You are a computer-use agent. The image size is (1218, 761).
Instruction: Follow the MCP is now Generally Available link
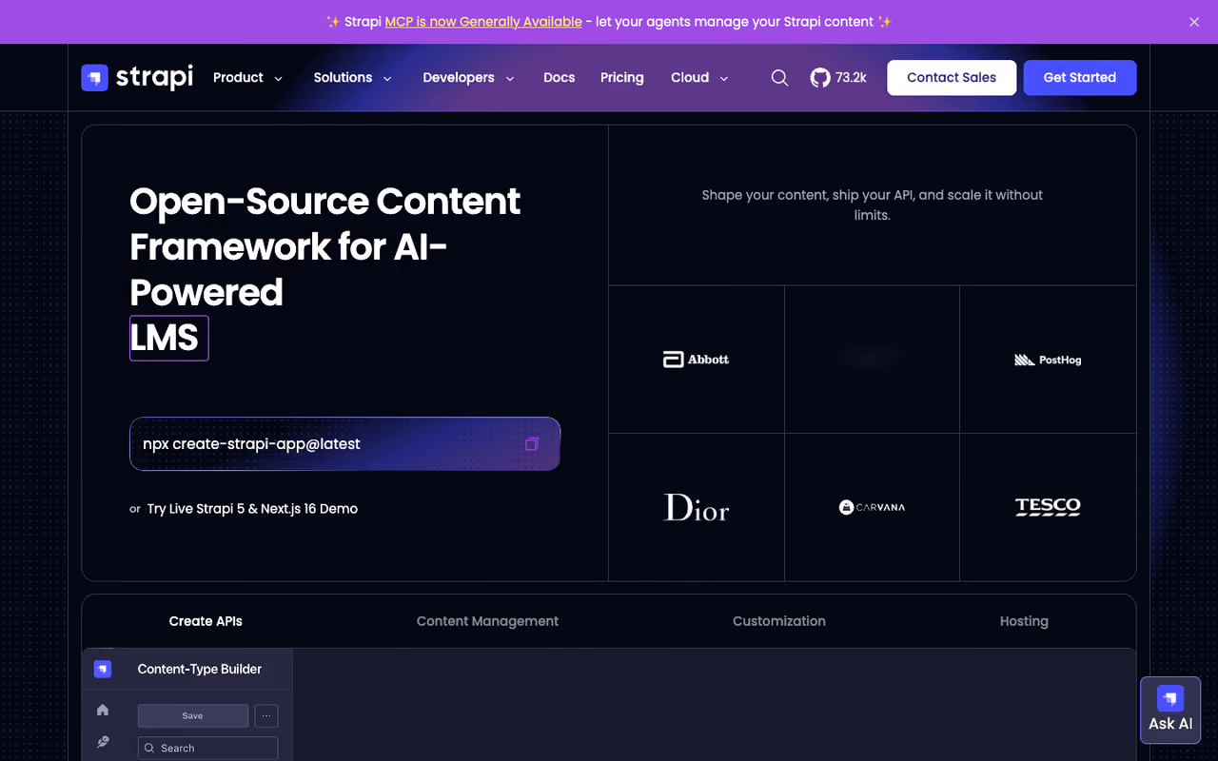click(x=483, y=22)
